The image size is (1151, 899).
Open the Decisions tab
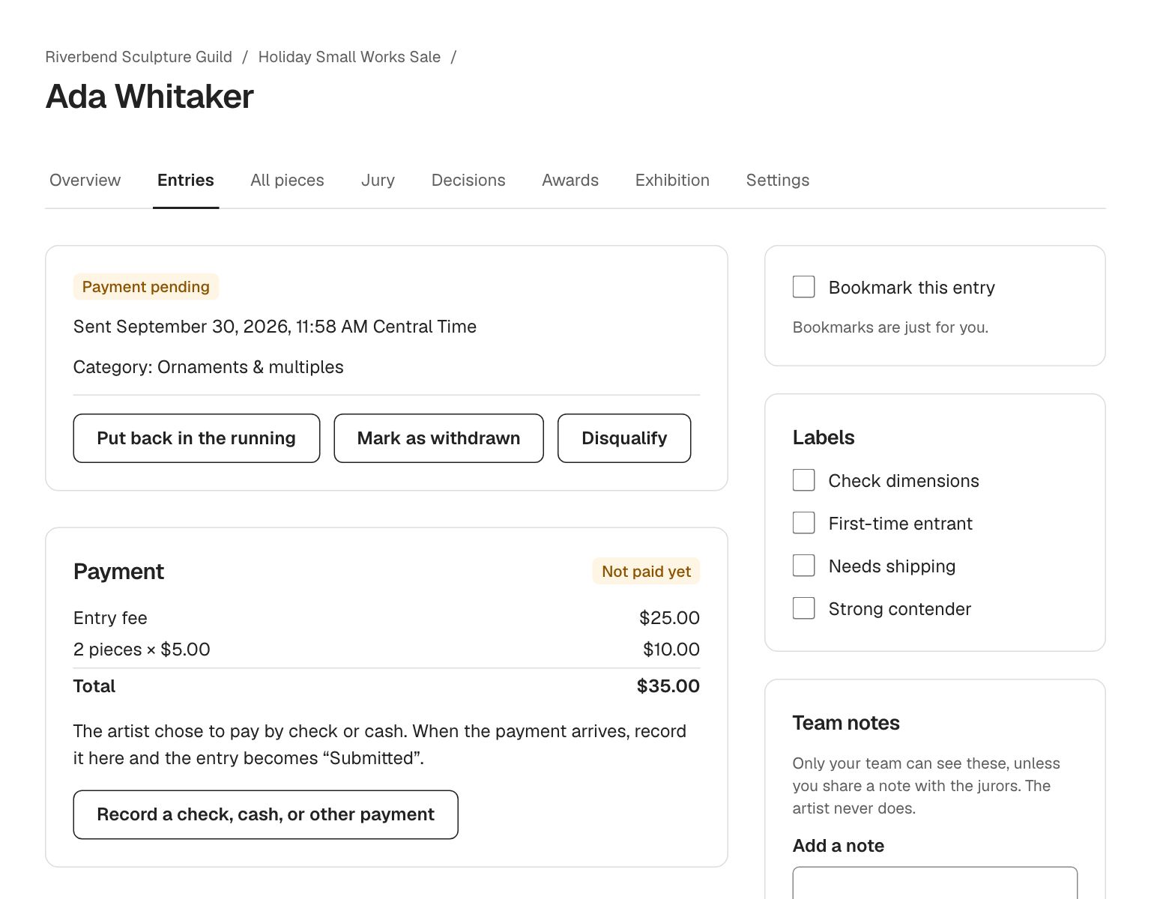click(468, 180)
